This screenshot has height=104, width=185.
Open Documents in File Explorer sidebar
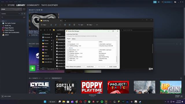click(x=47, y=37)
